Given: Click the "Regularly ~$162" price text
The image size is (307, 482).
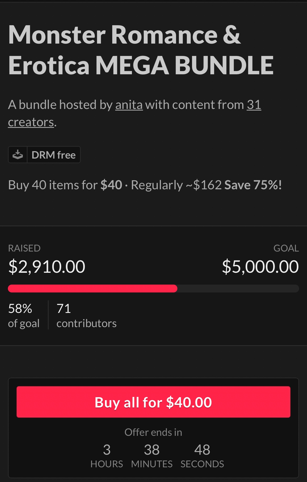Looking at the screenshot, I should (x=176, y=185).
